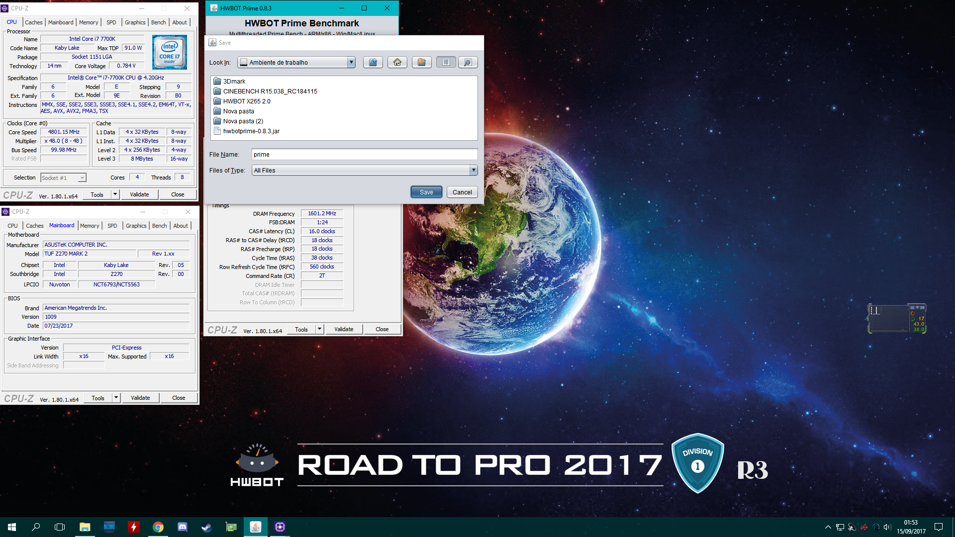Screen dimensions: 955x537
Task: Click Tools in the memory timings CPU-Z window
Action: (x=301, y=329)
